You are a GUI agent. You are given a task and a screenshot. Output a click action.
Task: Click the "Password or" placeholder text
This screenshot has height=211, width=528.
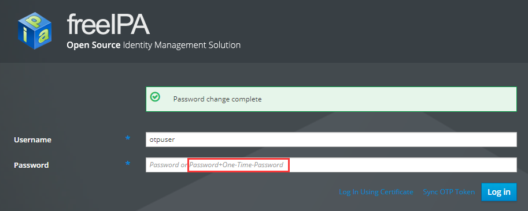tap(169, 165)
